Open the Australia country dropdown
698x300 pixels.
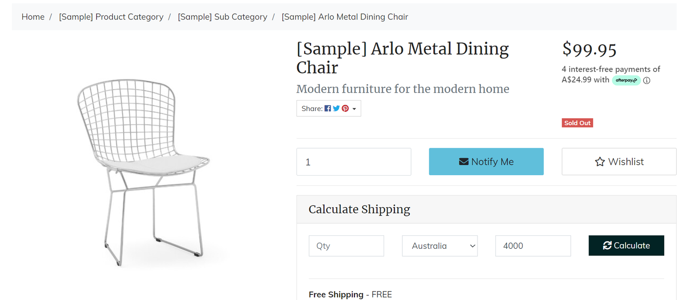click(x=440, y=246)
